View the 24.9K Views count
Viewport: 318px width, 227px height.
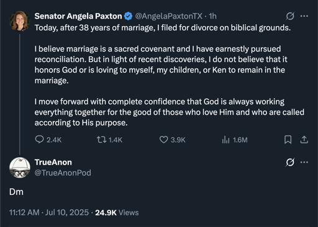click(117, 213)
